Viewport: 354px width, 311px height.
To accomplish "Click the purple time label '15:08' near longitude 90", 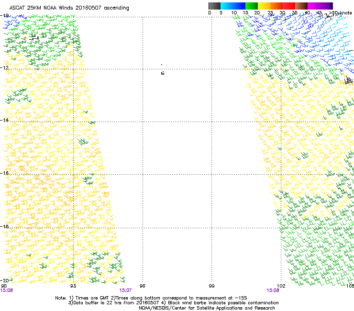I will tap(7, 290).
